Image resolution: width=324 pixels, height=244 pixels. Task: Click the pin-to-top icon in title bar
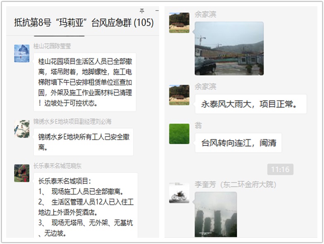tap(142, 11)
